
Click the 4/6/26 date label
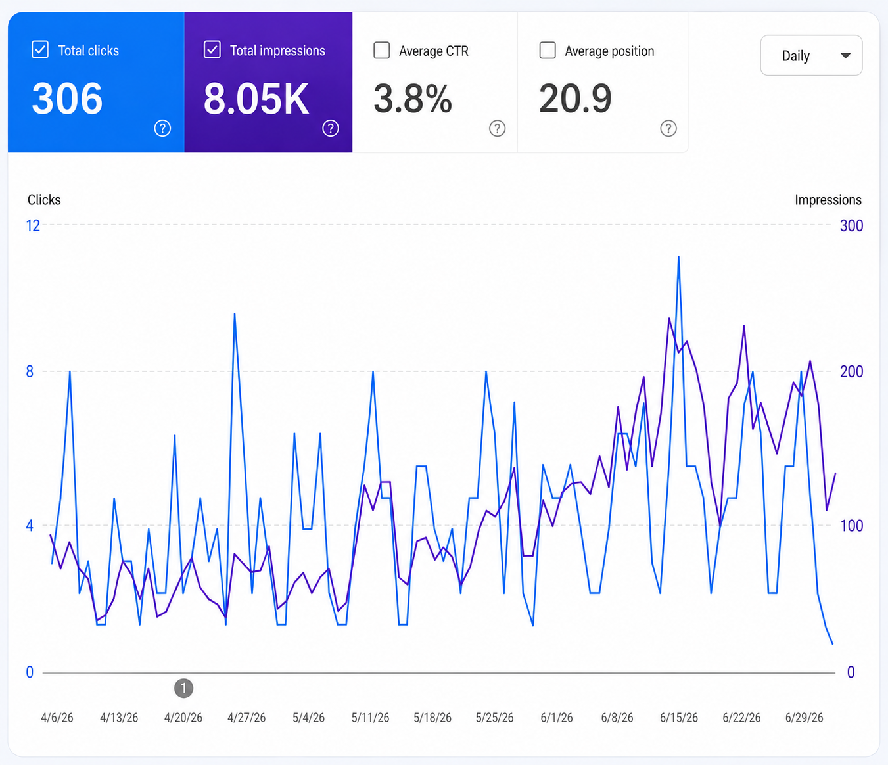(57, 718)
